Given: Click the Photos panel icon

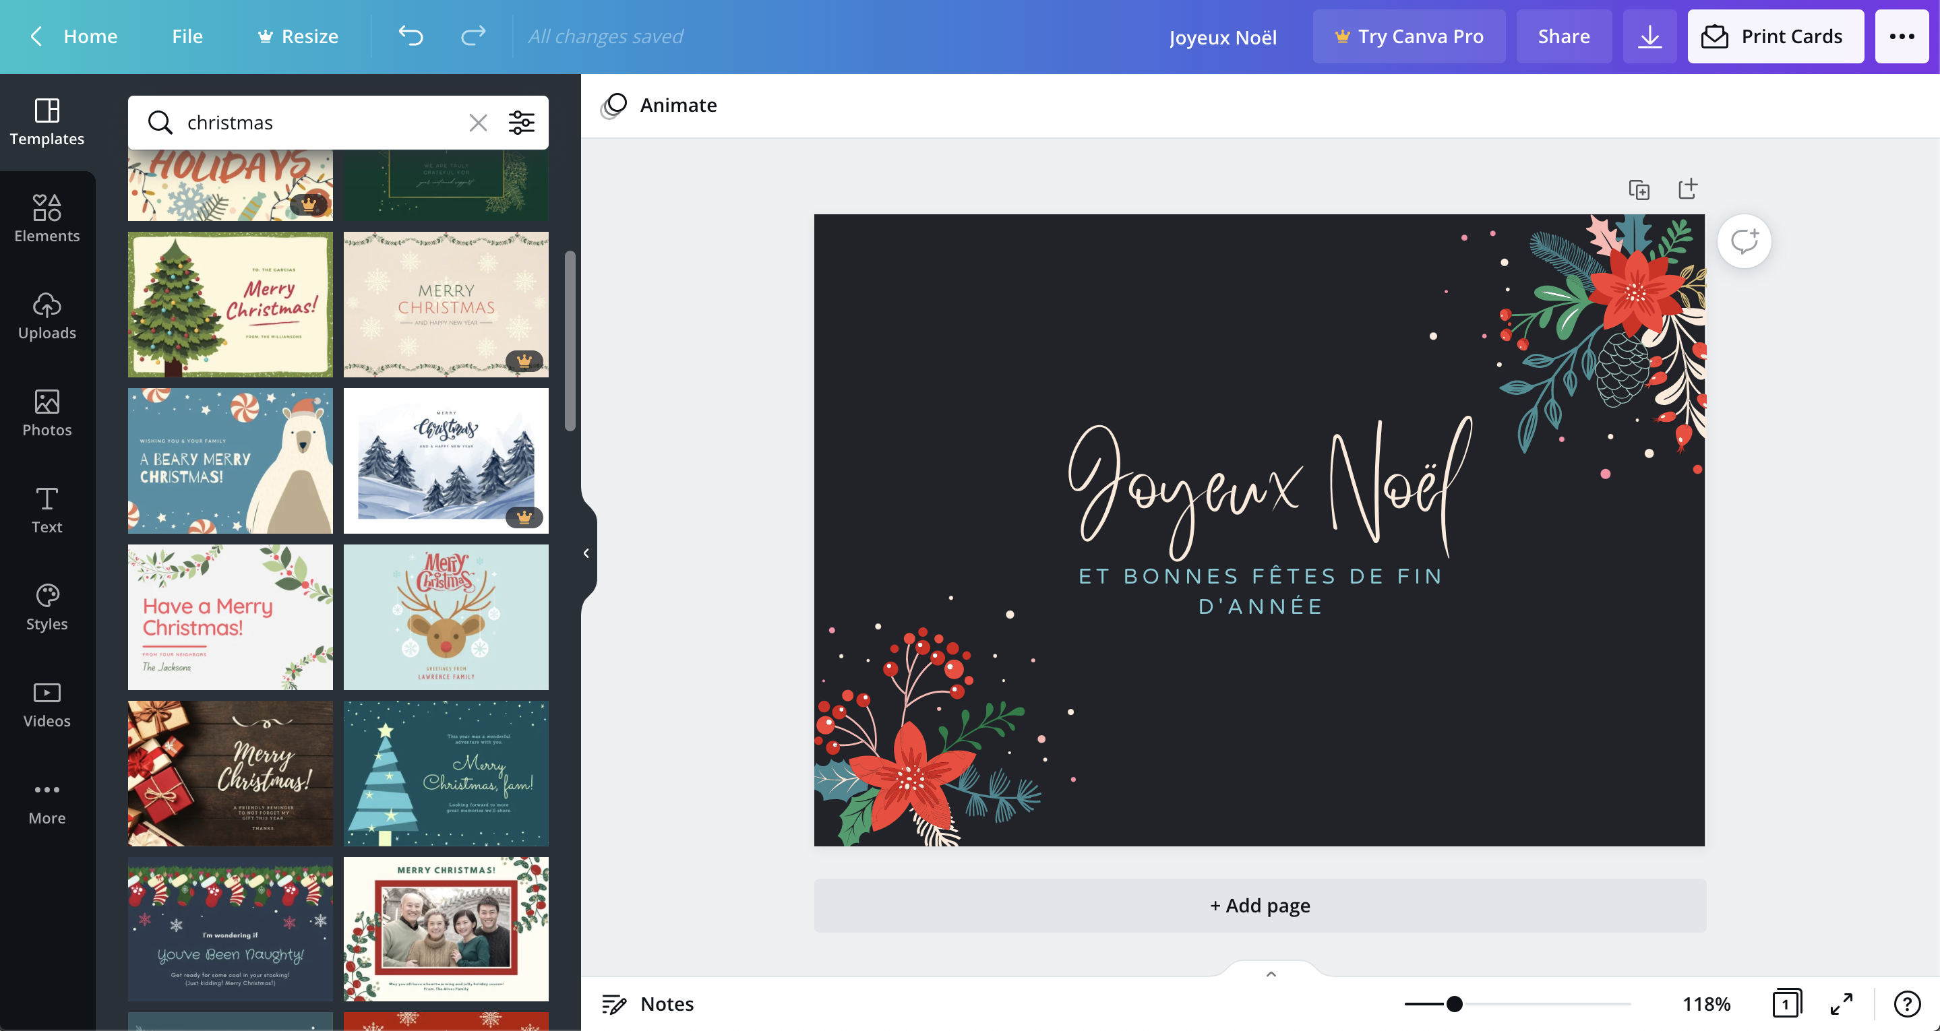Looking at the screenshot, I should pyautogui.click(x=47, y=406).
